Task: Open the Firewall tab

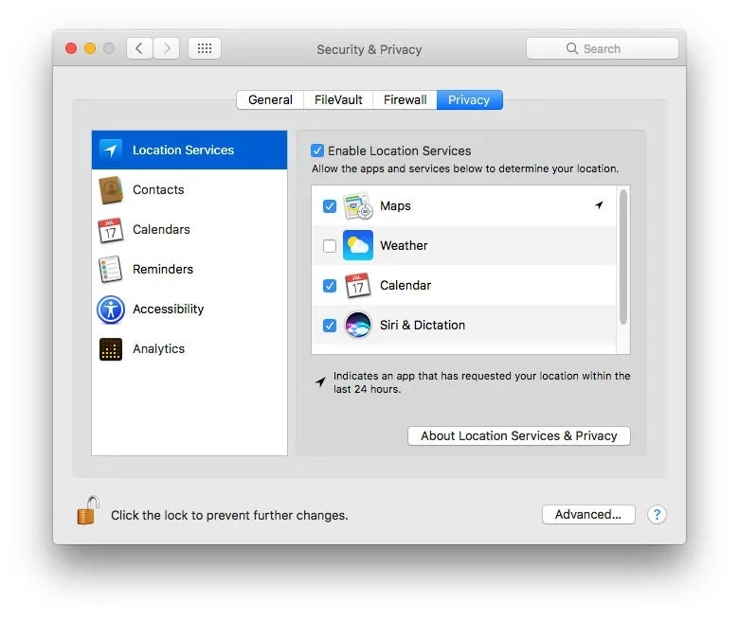Action: 405,100
